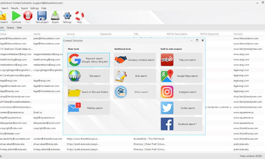Image resolution: width=265 pixels, height=159 pixels.
Task: Launch Twitter search scraper
Action: (x=181, y=108)
